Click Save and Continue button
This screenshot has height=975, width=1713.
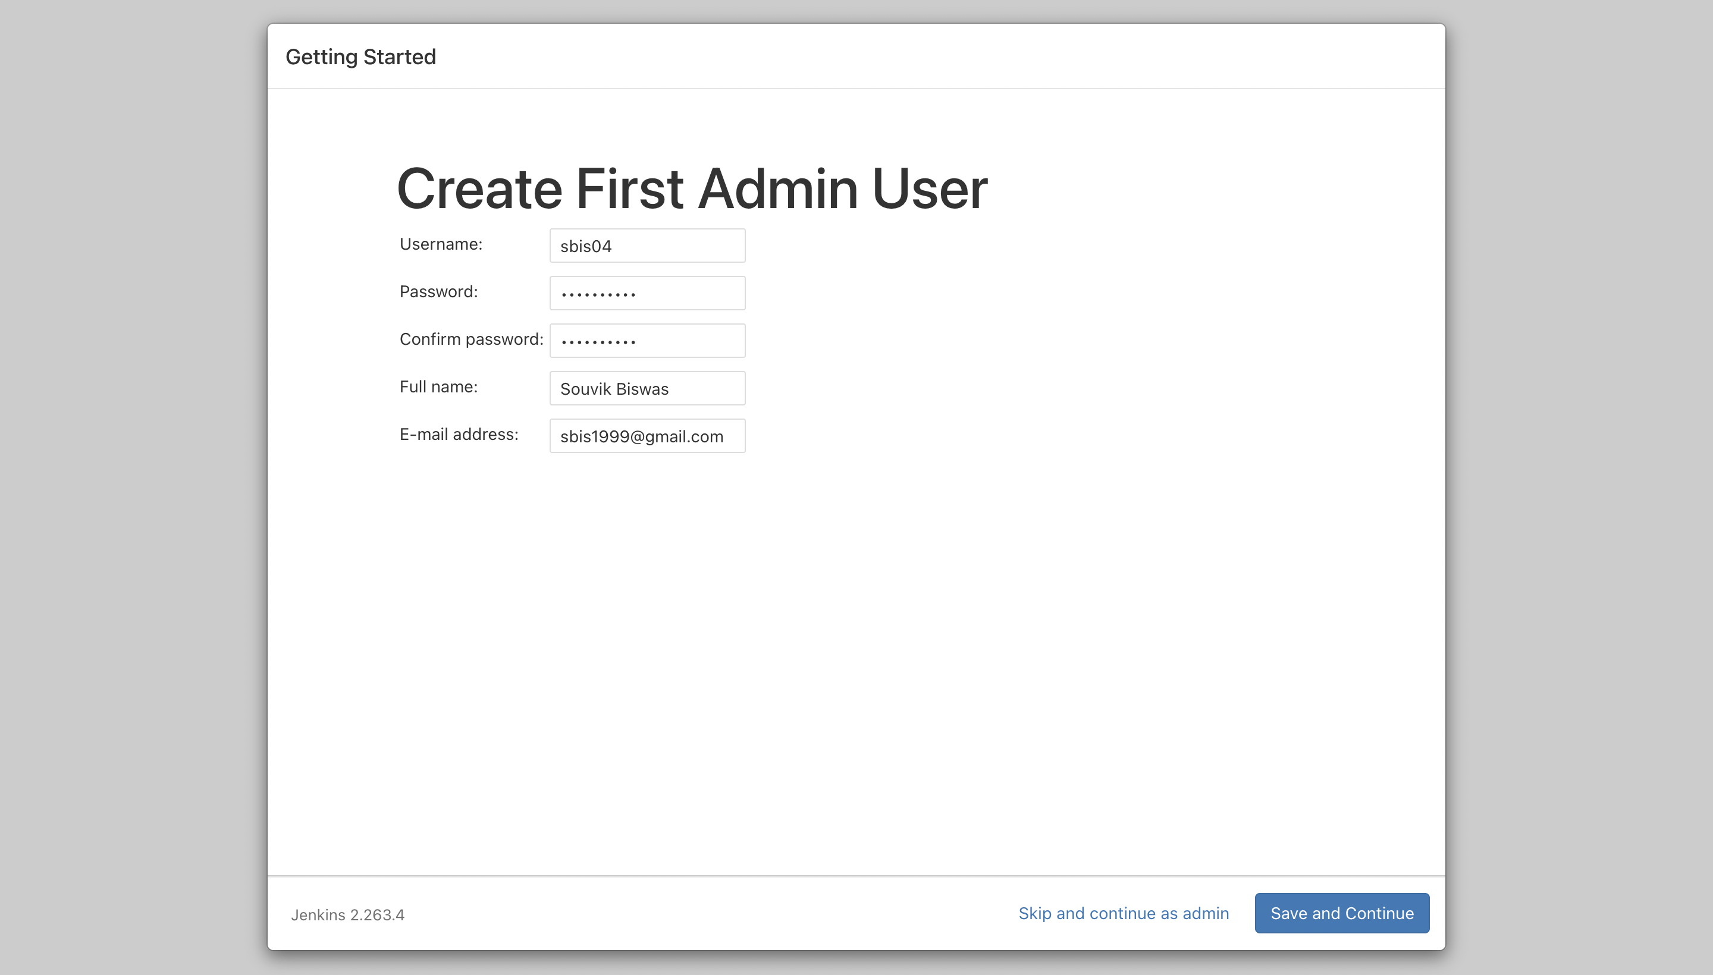[1342, 913]
